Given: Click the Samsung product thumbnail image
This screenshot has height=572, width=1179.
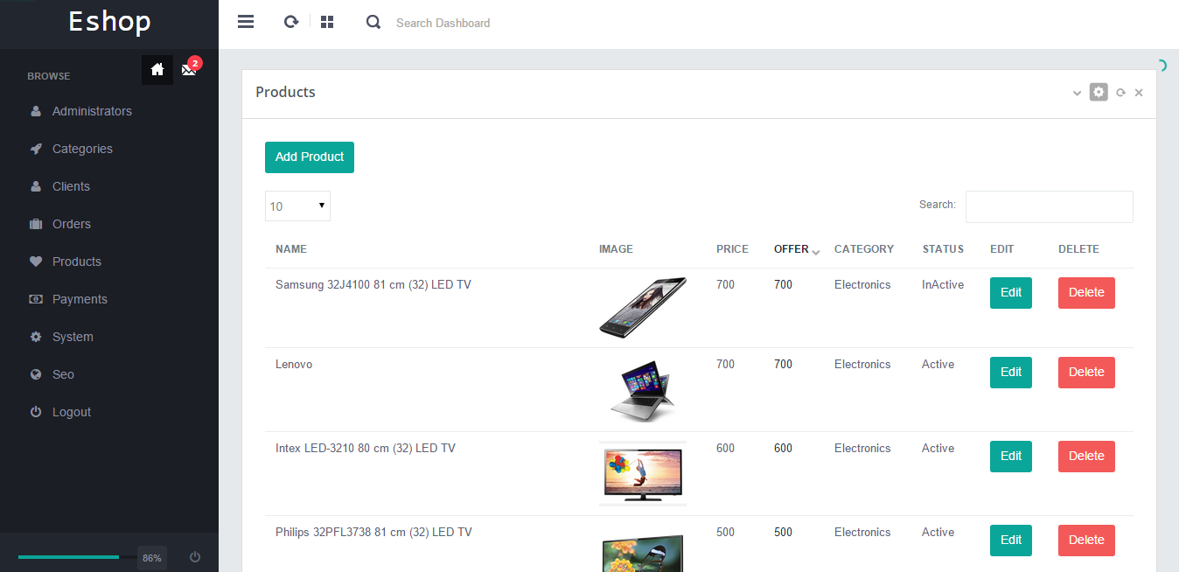Looking at the screenshot, I should 643,308.
